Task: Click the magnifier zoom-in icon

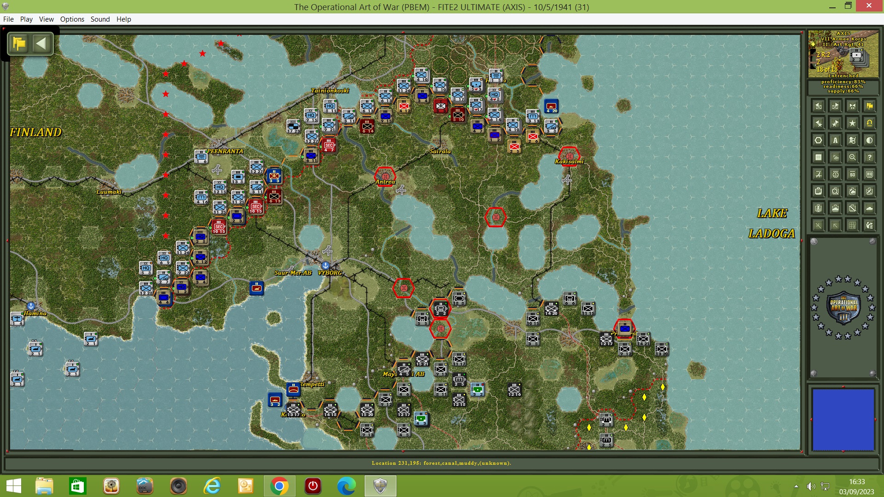Action: point(852,157)
